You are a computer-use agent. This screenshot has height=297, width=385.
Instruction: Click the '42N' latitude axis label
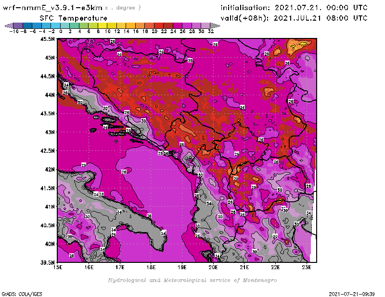[x=50, y=170]
